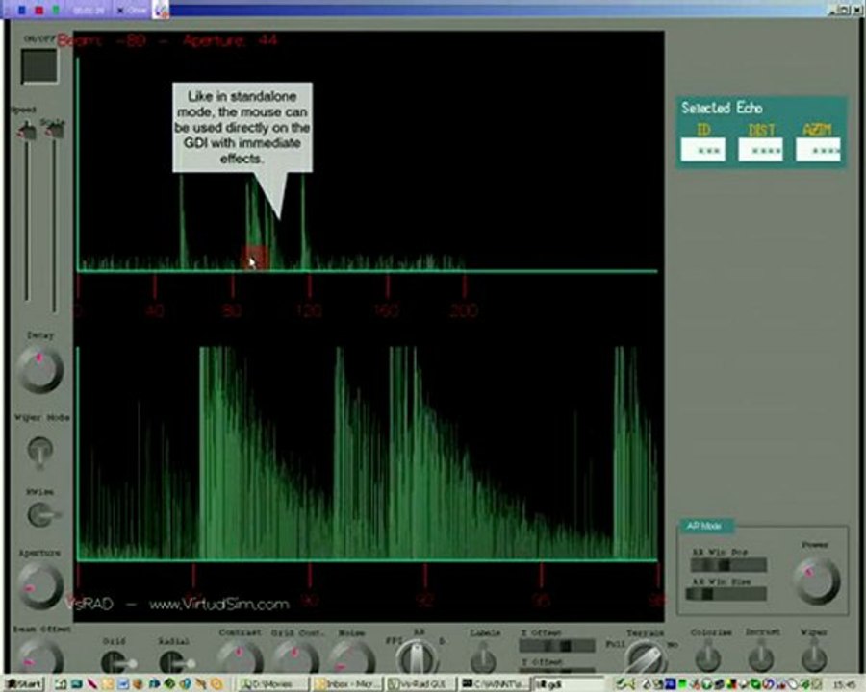The height and width of the screenshot is (692, 866).
Task: Toggle the ON/OFF square button
Action: 39,66
